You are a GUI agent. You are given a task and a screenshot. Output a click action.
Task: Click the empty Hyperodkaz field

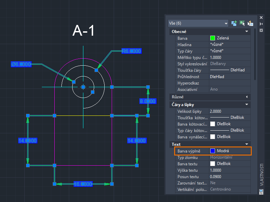pos(230,83)
